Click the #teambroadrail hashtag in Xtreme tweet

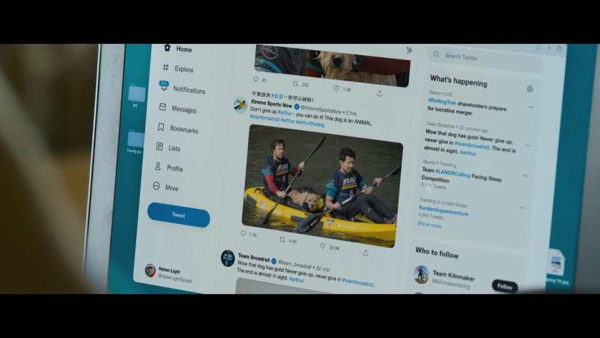point(264,118)
